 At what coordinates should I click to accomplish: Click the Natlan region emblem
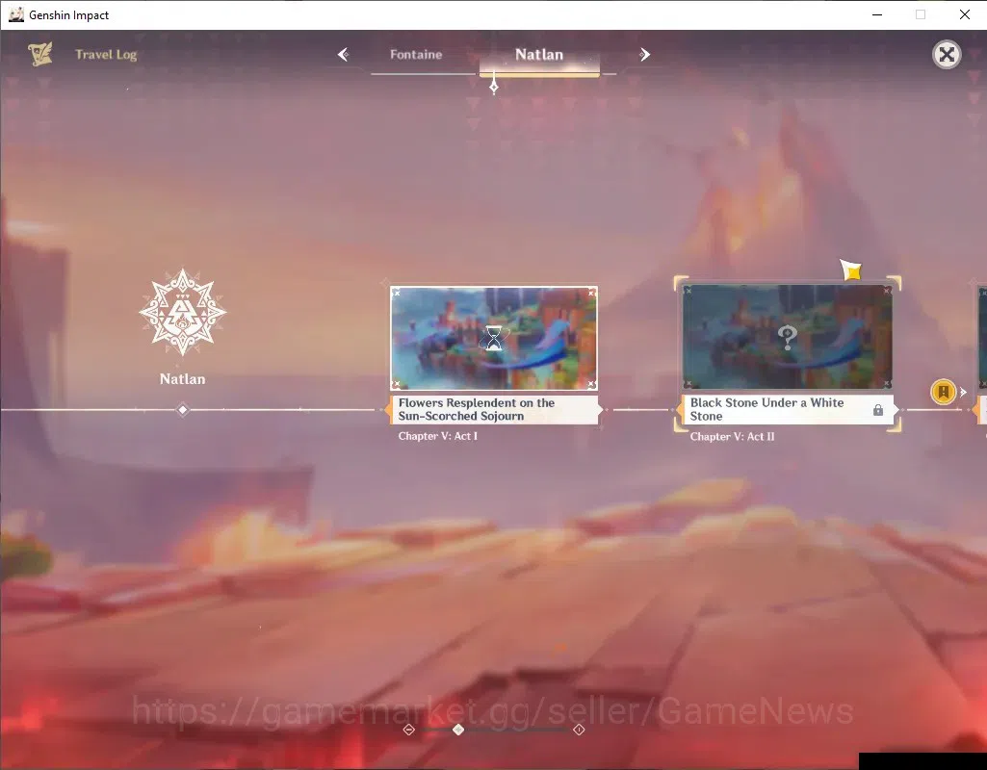183,312
